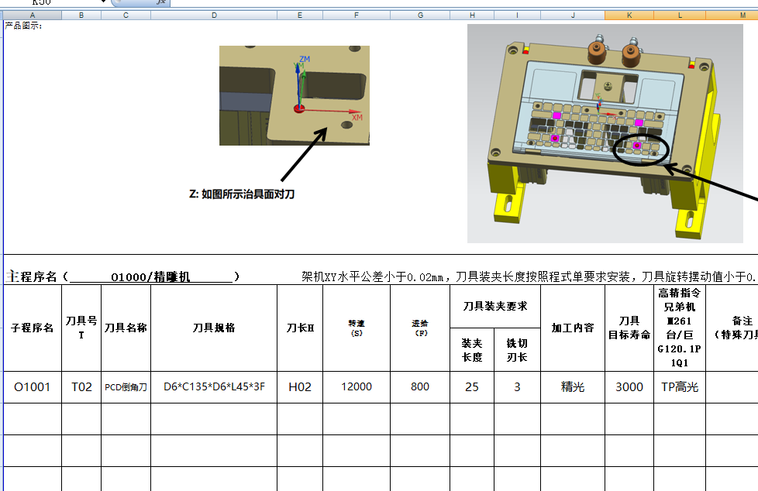
Task: Click the tool life cell 3000
Action: 629,387
